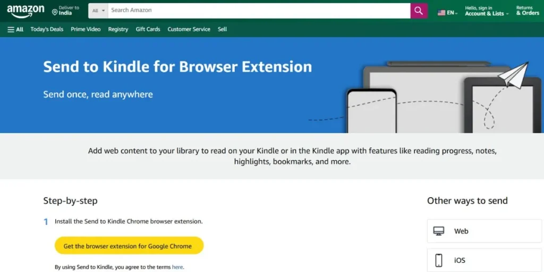Click the Amazon logo
The height and width of the screenshot is (272, 544).
point(25,11)
